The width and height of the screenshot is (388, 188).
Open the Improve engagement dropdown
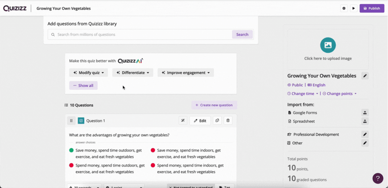pyautogui.click(x=186, y=73)
